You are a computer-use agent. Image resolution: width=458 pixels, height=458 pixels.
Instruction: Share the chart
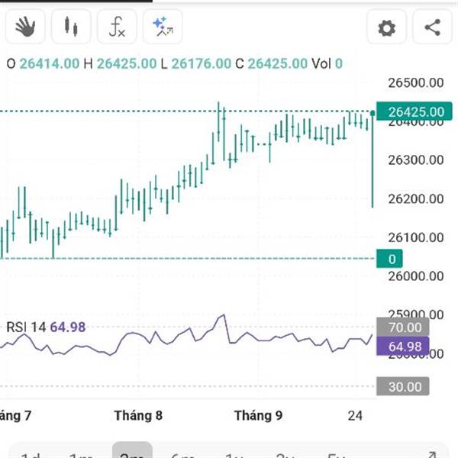tap(432, 29)
